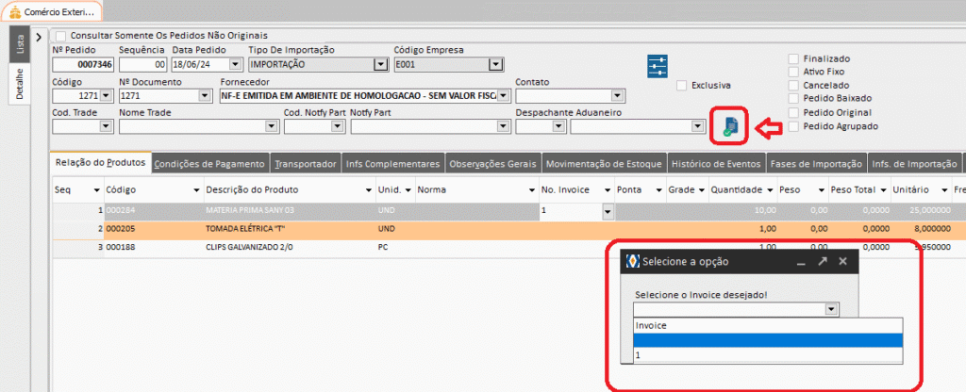Select row TOMADA ELÉTRICA "T"
This screenshot has width=966, height=392.
pos(508,229)
